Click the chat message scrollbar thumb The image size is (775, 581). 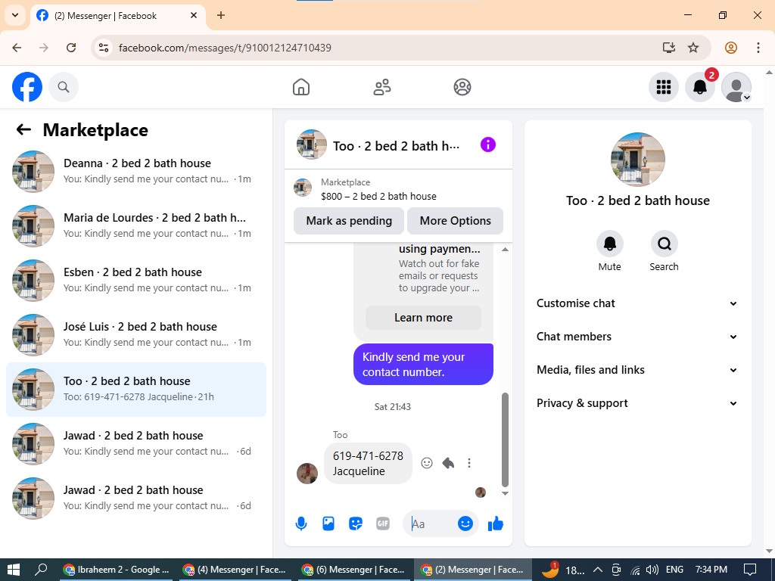[x=505, y=440]
